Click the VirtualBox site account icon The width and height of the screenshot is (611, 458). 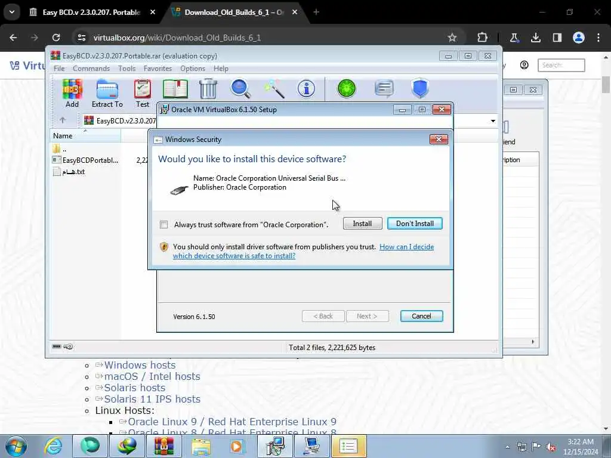tap(524, 65)
